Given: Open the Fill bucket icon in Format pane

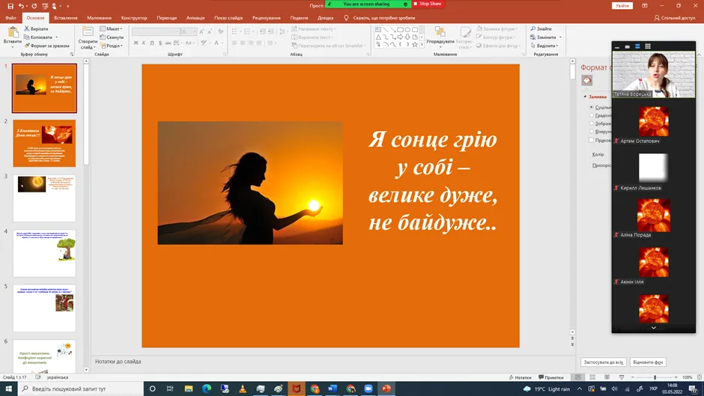Looking at the screenshot, I should (x=587, y=81).
